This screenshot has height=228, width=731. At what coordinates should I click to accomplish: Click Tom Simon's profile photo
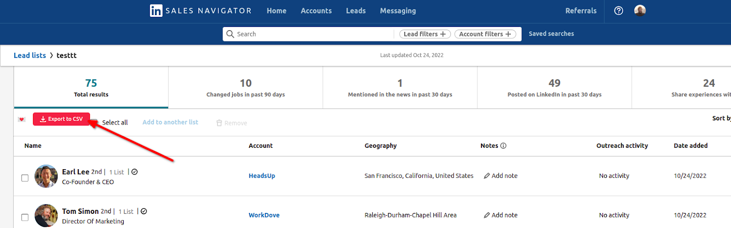[46, 215]
